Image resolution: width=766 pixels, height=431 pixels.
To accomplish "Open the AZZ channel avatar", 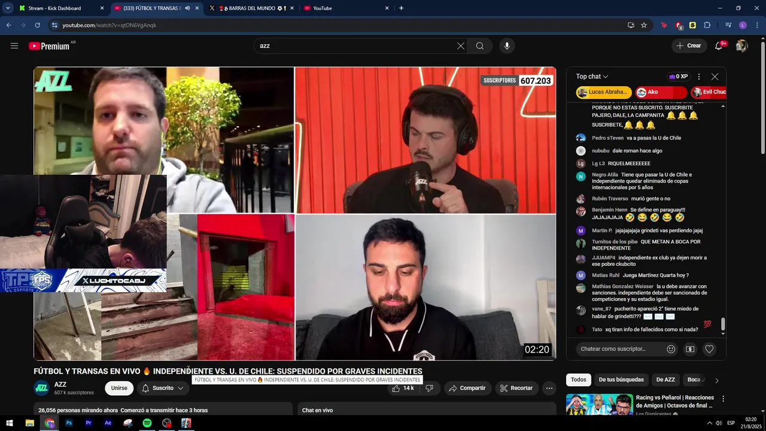I will (x=41, y=388).
